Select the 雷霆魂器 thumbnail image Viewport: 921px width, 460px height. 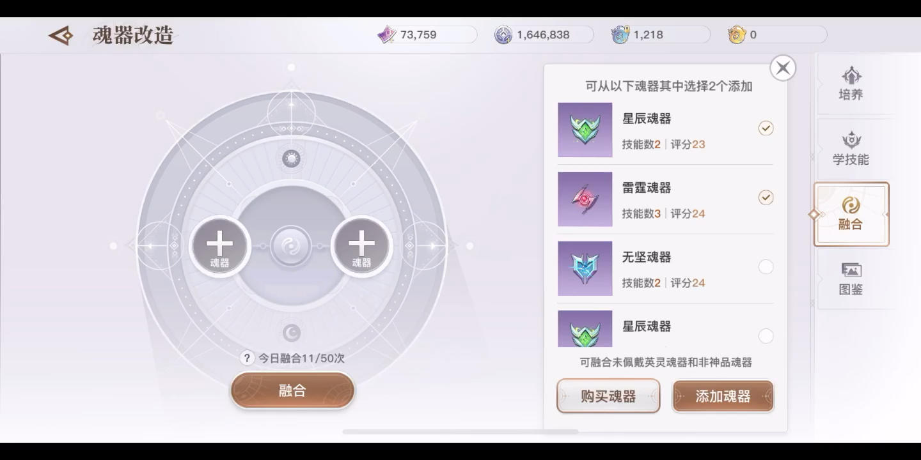pos(585,199)
